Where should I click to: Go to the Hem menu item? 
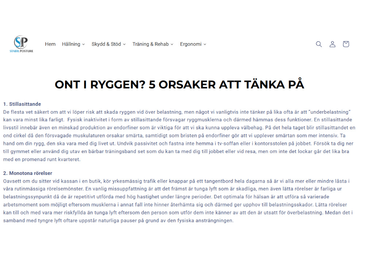click(50, 44)
